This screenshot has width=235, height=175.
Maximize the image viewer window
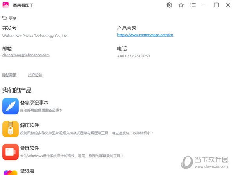tap(216, 5)
